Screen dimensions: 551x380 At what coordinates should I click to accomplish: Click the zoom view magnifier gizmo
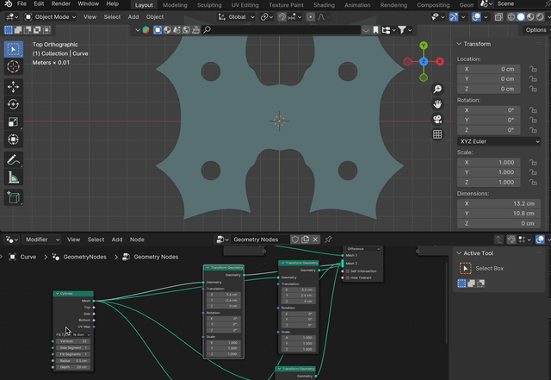pos(437,89)
